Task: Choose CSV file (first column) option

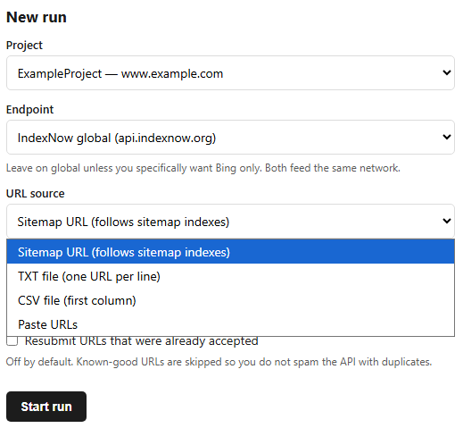Action: [230, 300]
